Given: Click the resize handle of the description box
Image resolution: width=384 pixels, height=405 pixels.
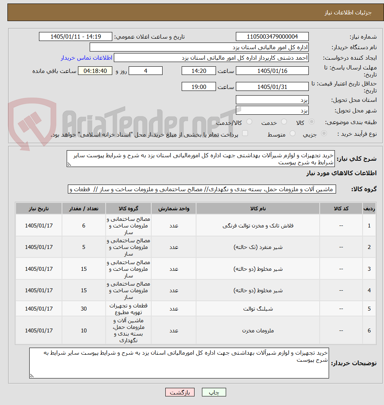Looking at the screenshot, I should coord(69,164).
